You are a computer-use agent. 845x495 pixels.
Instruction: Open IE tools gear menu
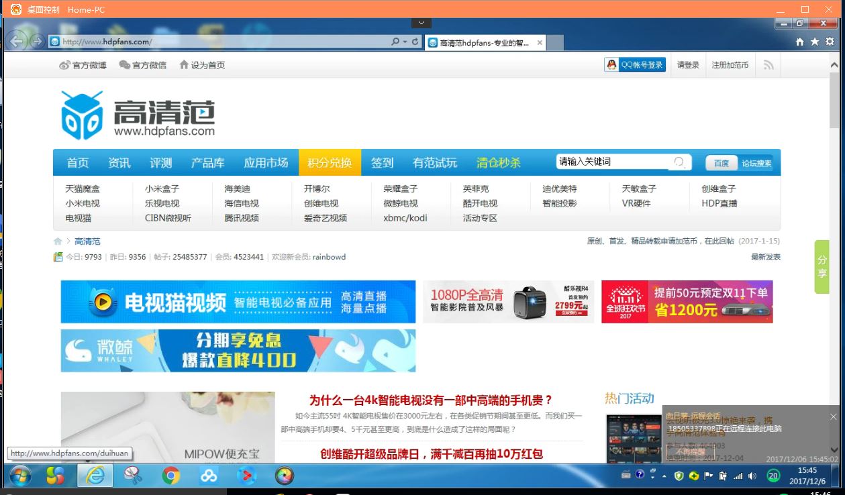point(830,42)
